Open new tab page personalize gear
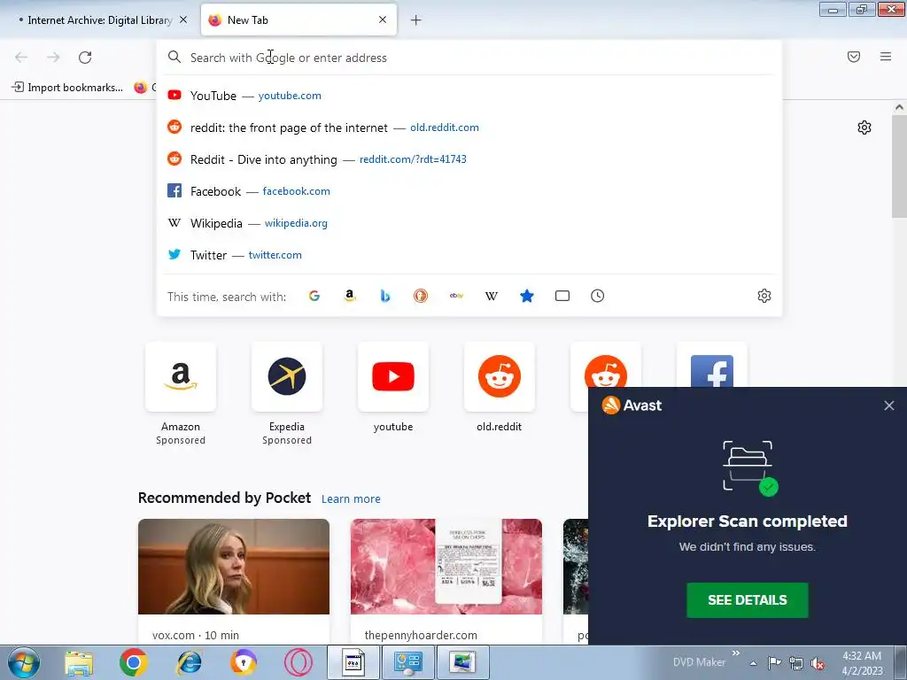The image size is (907, 680). [864, 127]
